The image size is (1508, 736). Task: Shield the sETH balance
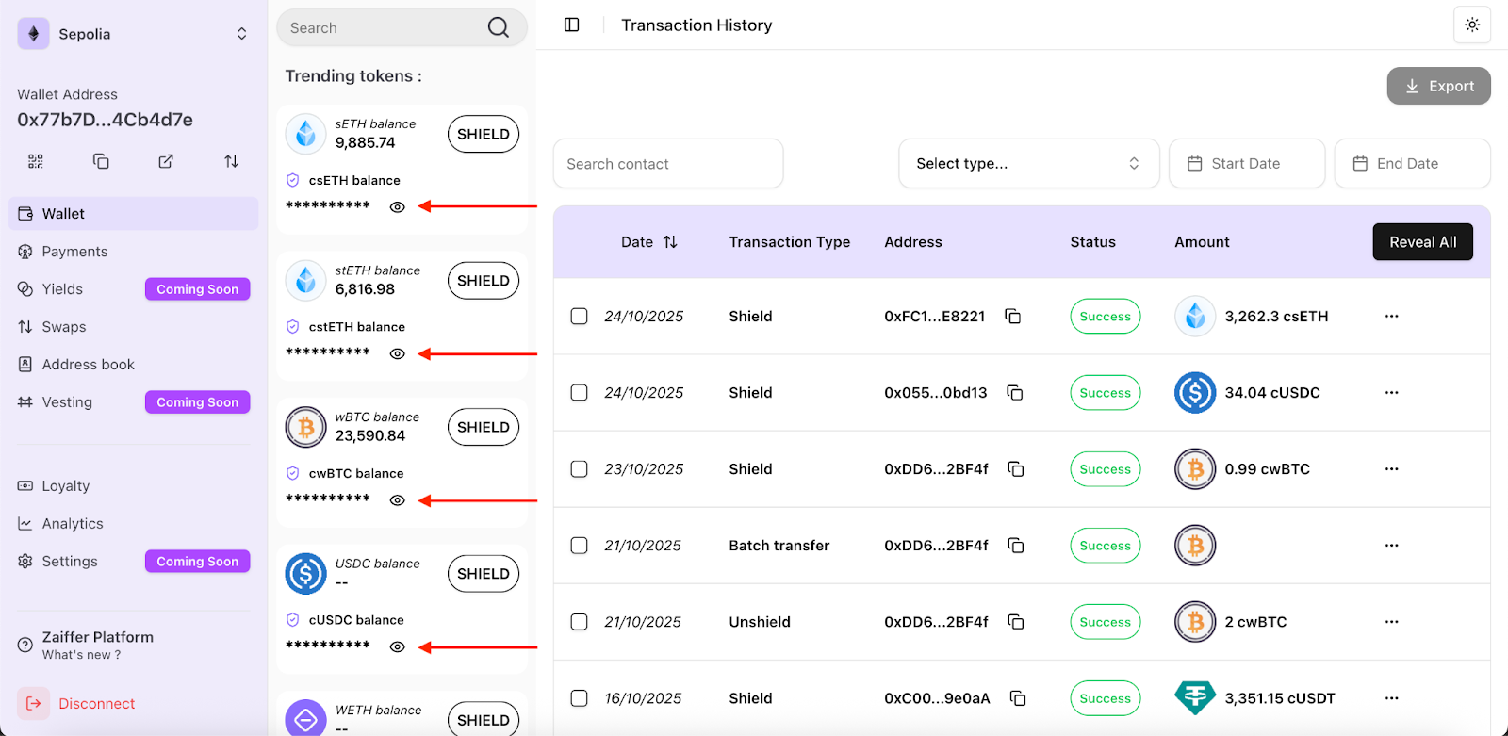(x=484, y=134)
